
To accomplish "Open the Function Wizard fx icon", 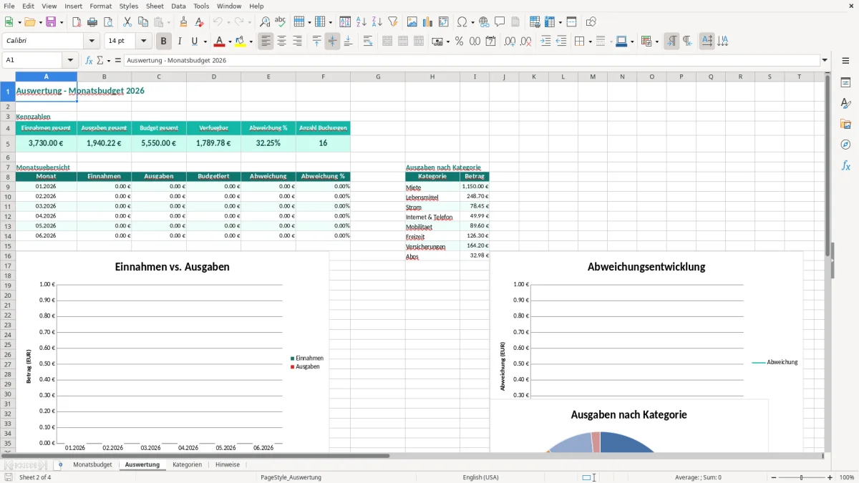I will point(89,61).
